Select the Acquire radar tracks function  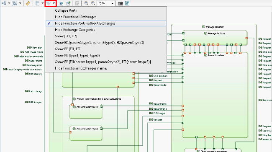click(x=86, y=111)
